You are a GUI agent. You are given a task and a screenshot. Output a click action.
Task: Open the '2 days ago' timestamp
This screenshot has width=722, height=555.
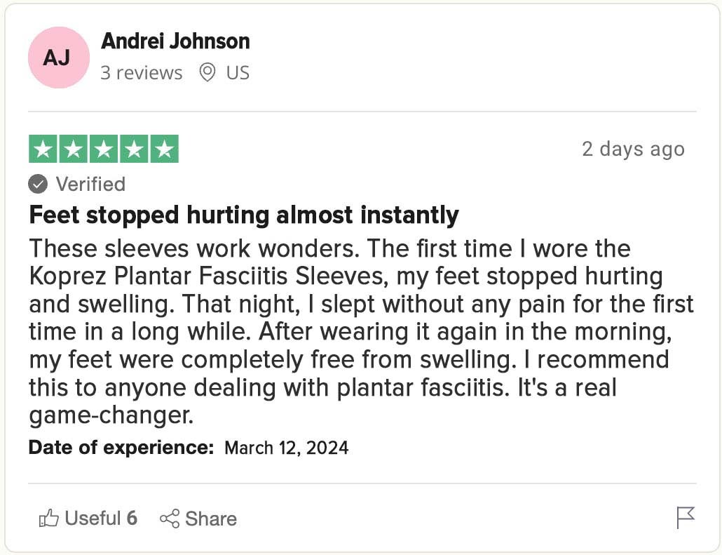click(633, 149)
